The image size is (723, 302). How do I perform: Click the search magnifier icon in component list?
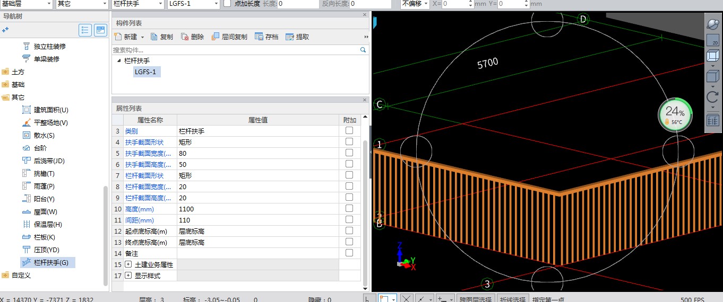pyautogui.click(x=363, y=50)
